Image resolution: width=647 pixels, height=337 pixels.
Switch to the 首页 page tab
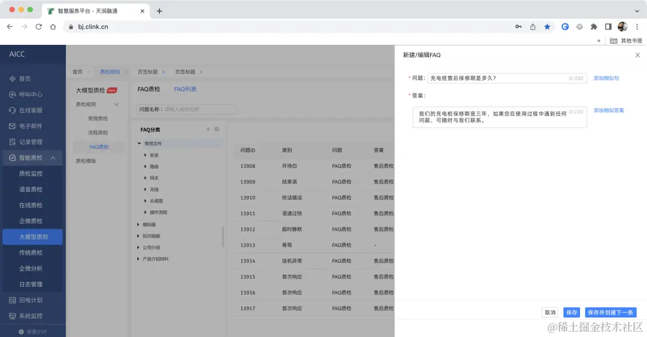[x=77, y=72]
